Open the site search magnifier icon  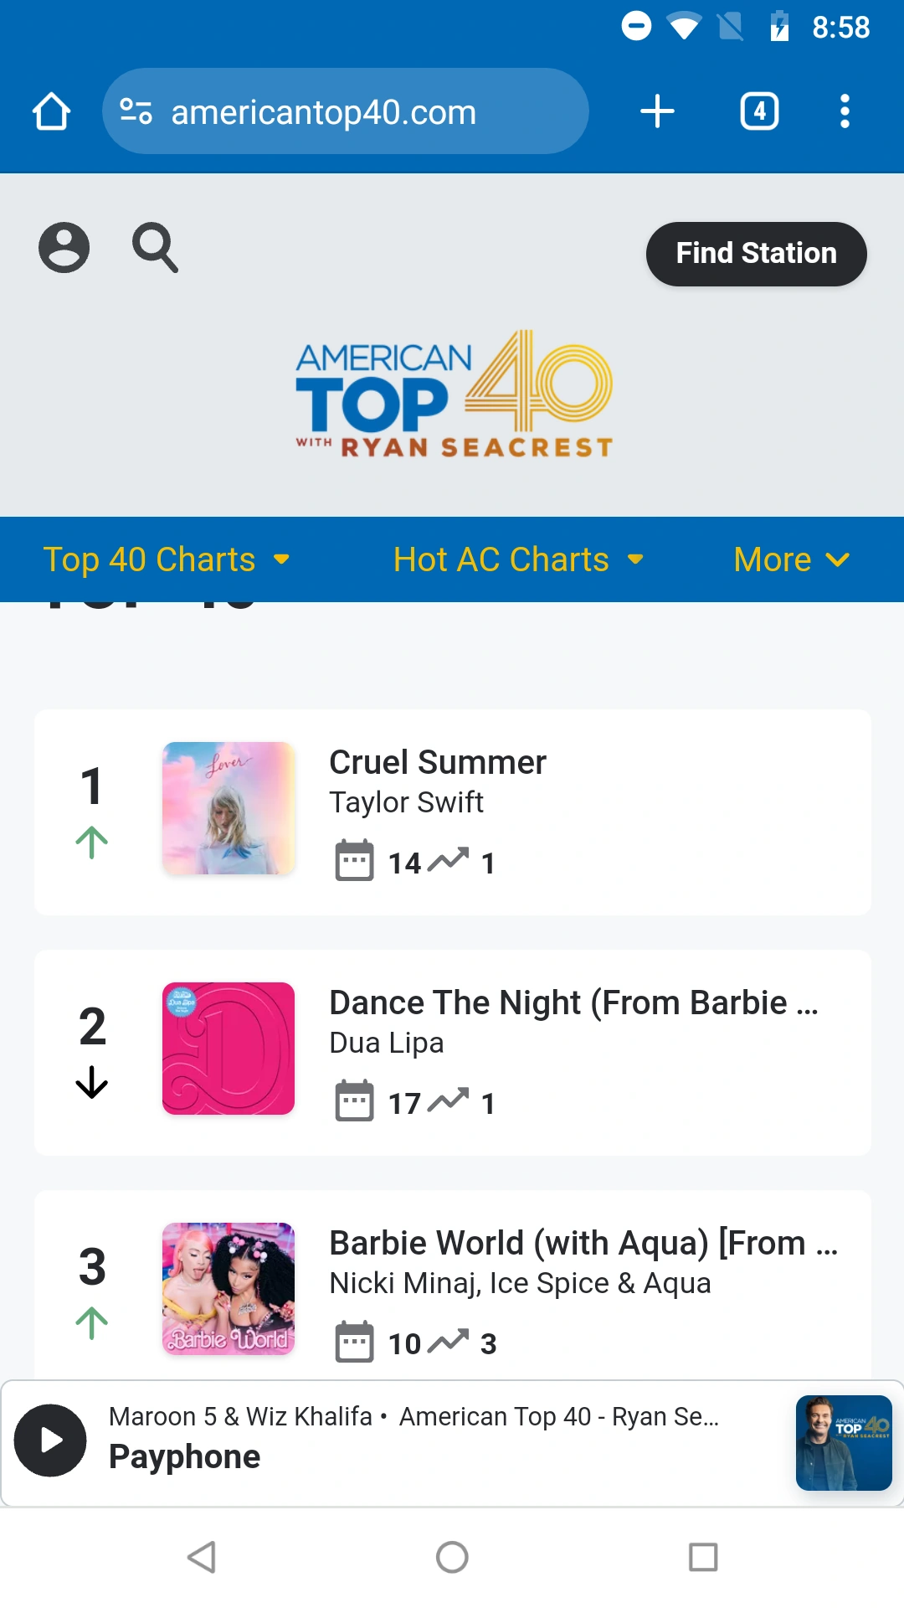tap(156, 248)
